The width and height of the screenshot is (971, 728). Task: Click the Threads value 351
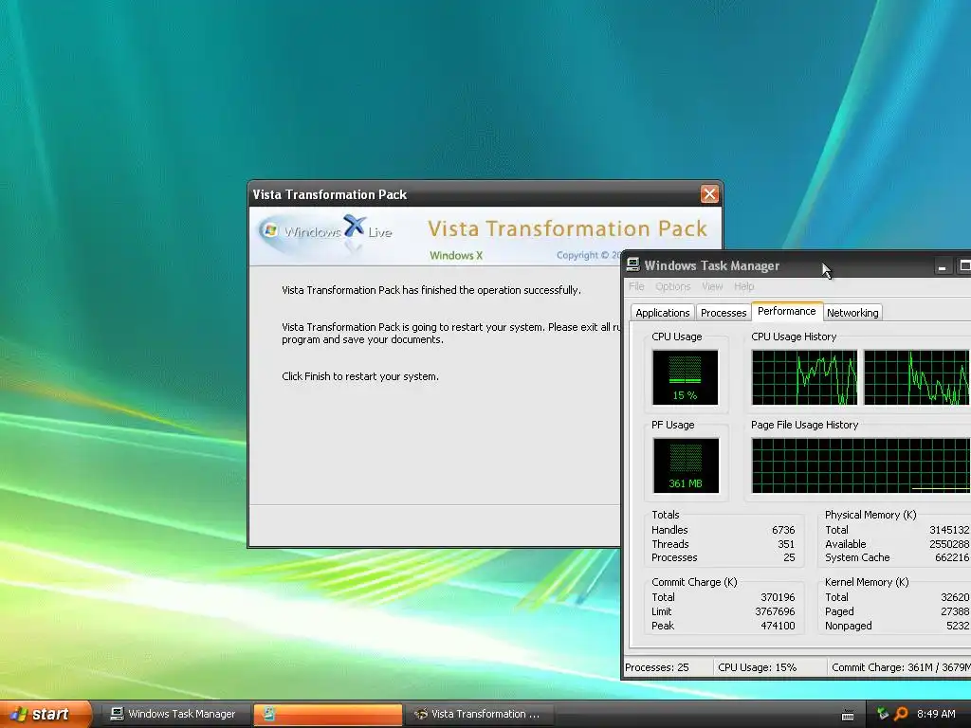786,544
